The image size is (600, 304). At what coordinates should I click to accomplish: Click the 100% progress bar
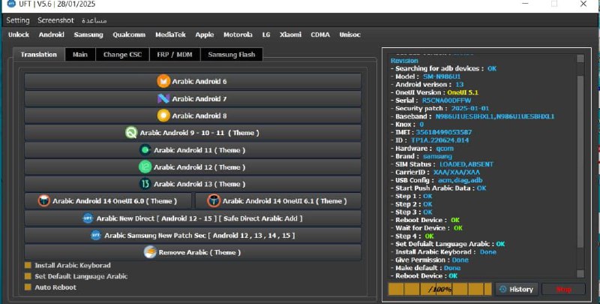tap(440, 289)
